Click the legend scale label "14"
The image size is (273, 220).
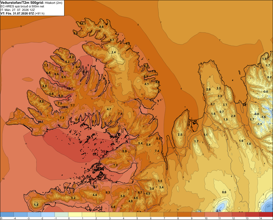pos(260,218)
